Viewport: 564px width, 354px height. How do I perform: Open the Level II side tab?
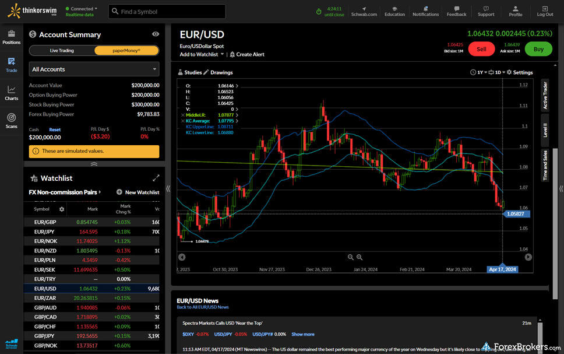pos(545,130)
